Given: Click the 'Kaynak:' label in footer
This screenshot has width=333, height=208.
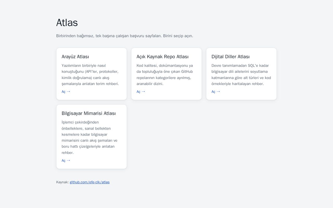Looking at the screenshot, I should point(62,182).
